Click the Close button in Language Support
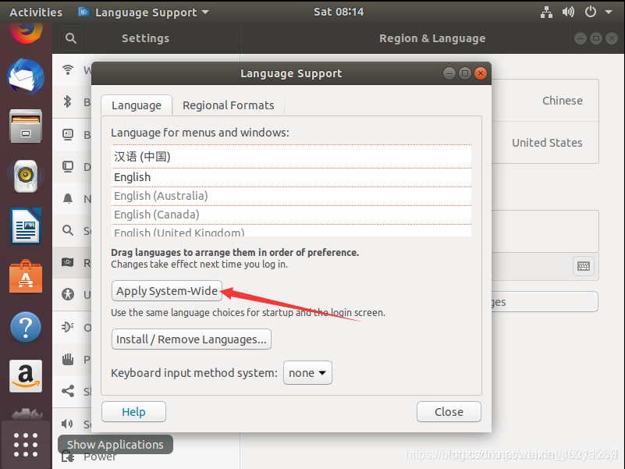 449,412
